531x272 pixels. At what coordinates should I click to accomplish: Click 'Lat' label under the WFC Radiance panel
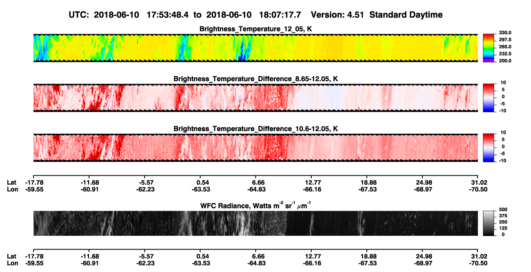(12, 256)
